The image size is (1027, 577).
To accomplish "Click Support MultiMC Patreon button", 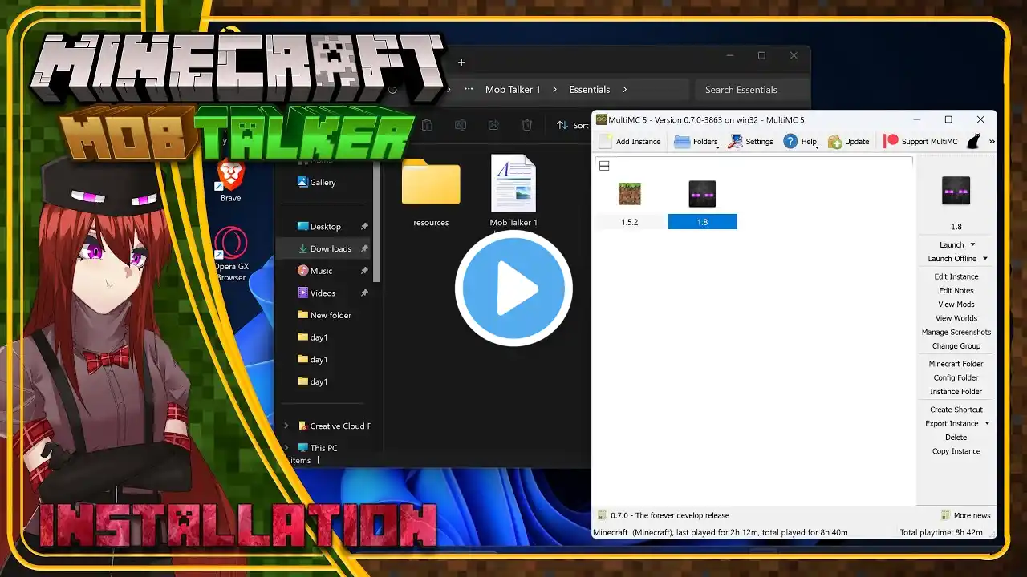I will click(921, 141).
